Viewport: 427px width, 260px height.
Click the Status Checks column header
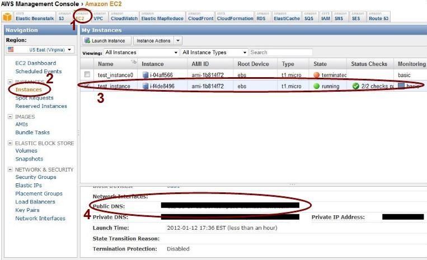(x=370, y=64)
